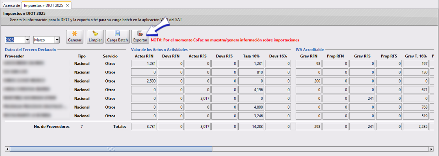This screenshot has width=439, height=156.
Task: Click the Totales label
Action: click(120, 127)
